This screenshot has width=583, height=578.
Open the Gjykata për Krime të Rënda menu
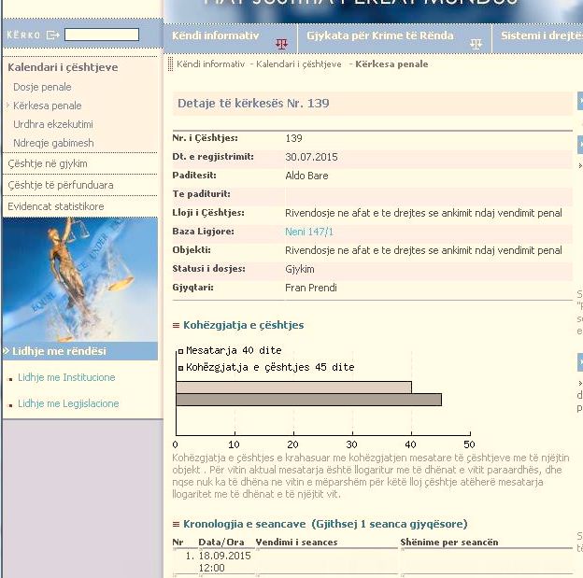point(380,35)
